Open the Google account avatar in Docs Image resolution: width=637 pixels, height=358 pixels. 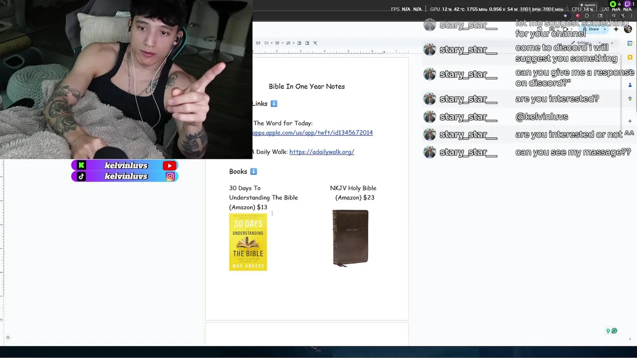pos(628,29)
